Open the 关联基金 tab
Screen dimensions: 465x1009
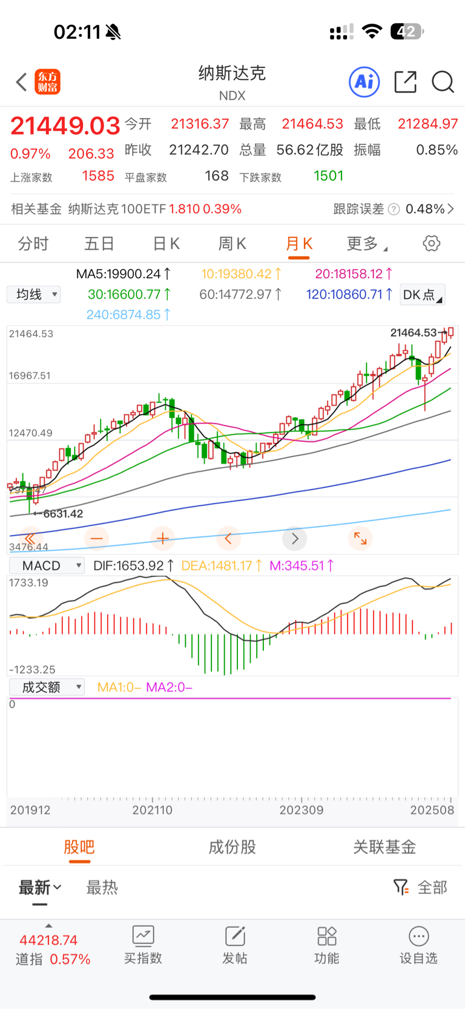point(384,847)
